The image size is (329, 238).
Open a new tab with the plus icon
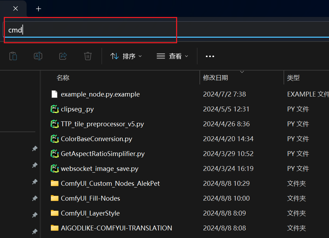pos(38,8)
